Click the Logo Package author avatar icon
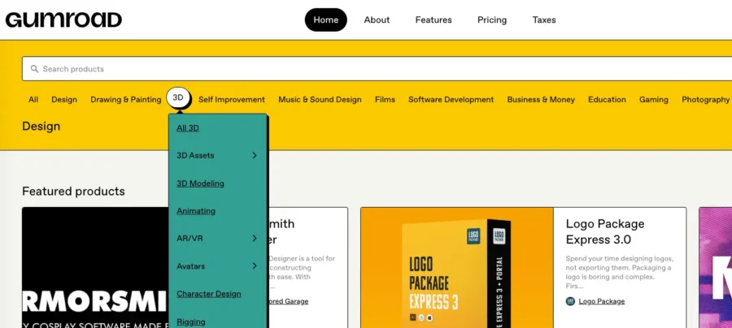 [x=570, y=301]
